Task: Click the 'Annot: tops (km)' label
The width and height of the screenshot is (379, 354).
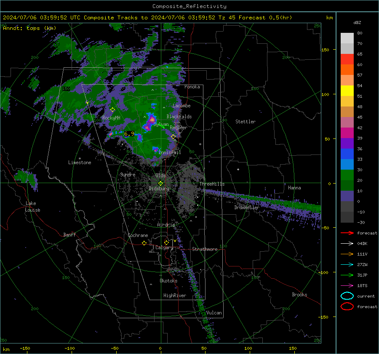Action: point(29,28)
